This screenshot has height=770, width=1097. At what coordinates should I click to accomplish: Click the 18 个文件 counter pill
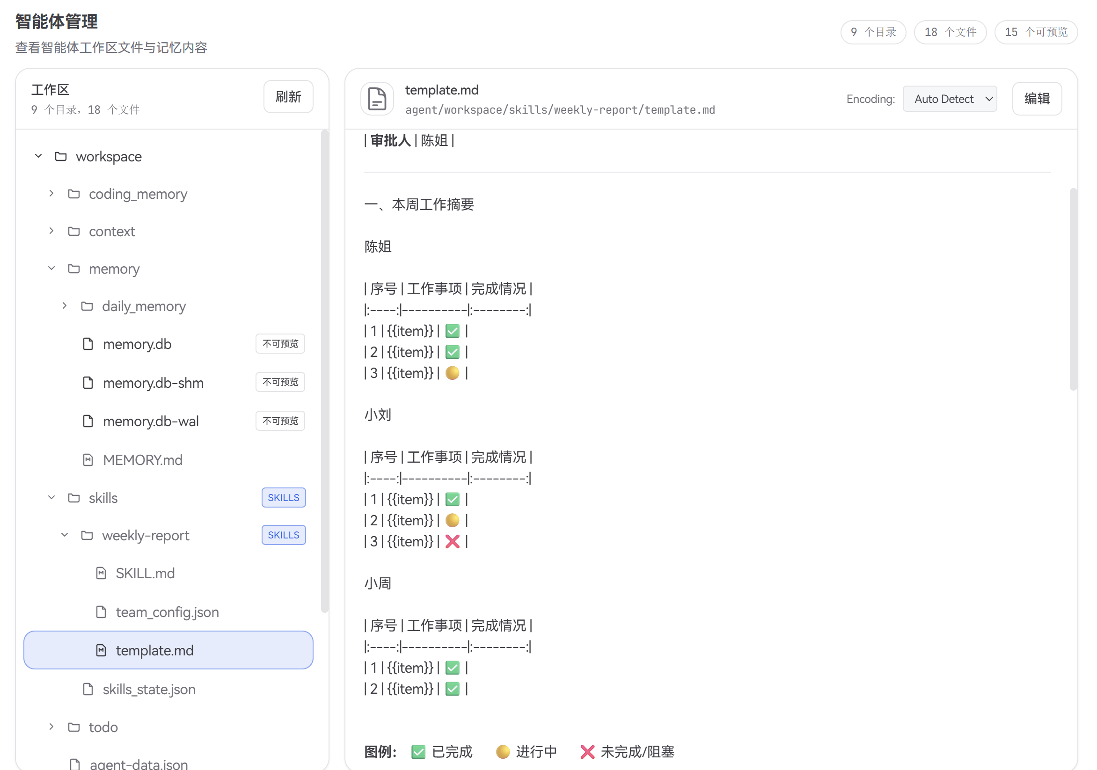[950, 32]
